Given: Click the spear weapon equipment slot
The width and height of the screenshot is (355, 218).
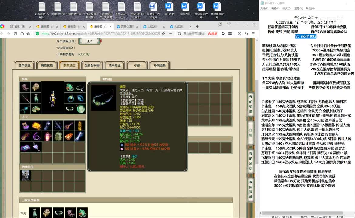Looking at the screenshot, I should tap(25, 98).
